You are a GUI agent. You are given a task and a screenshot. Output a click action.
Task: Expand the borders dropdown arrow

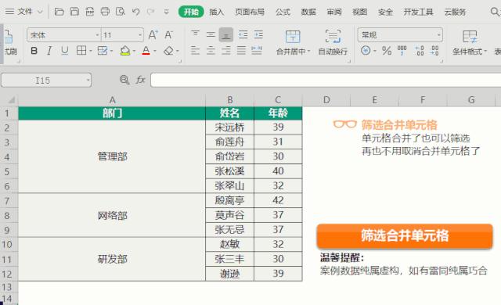[x=91, y=51]
